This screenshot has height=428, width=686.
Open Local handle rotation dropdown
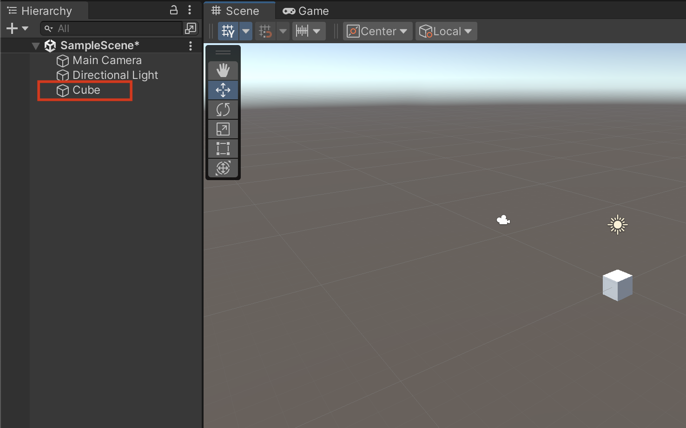pyautogui.click(x=446, y=31)
